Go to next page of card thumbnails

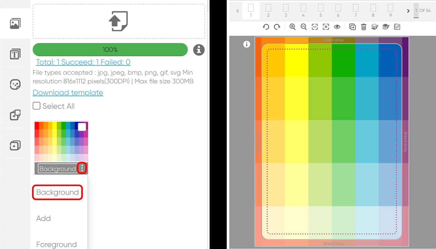408,11
